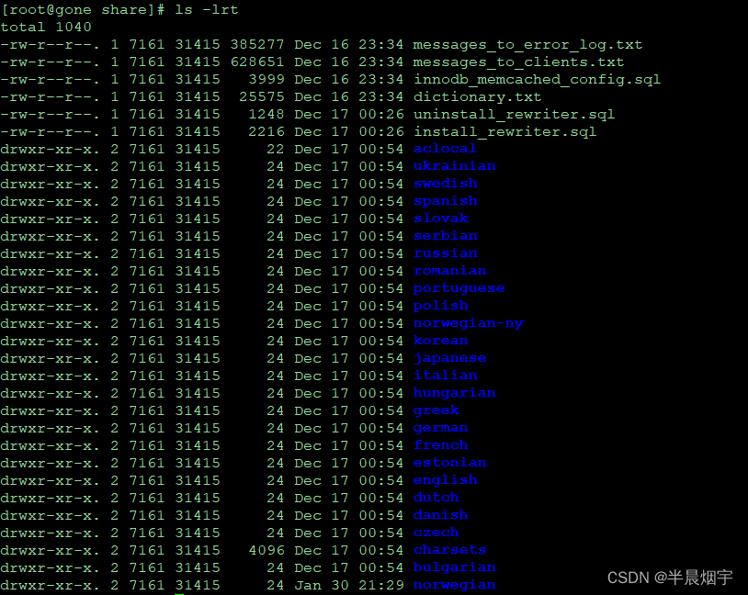Click the file size 3999

tap(266, 80)
